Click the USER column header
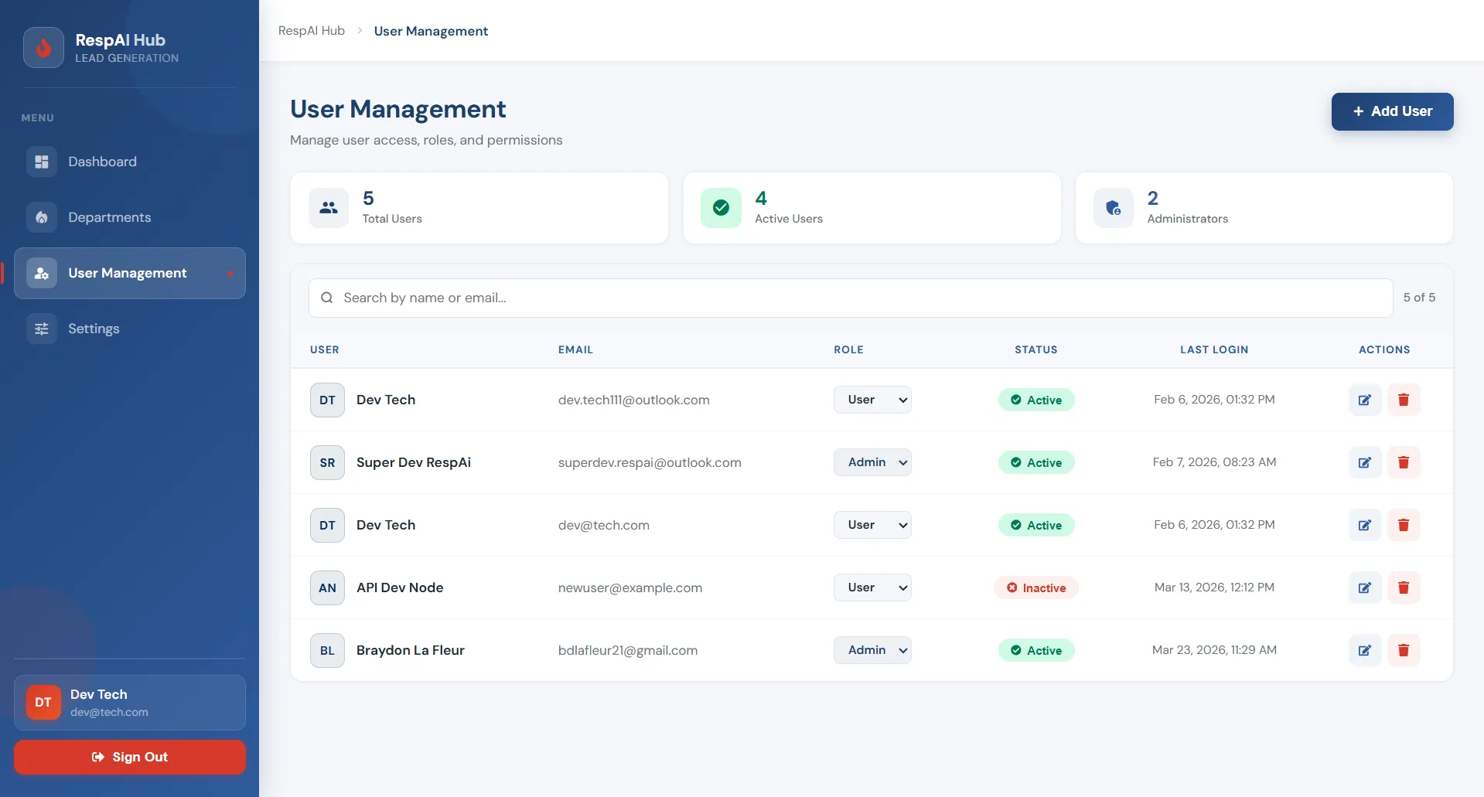Image resolution: width=1484 pixels, height=797 pixels. [x=325, y=349]
